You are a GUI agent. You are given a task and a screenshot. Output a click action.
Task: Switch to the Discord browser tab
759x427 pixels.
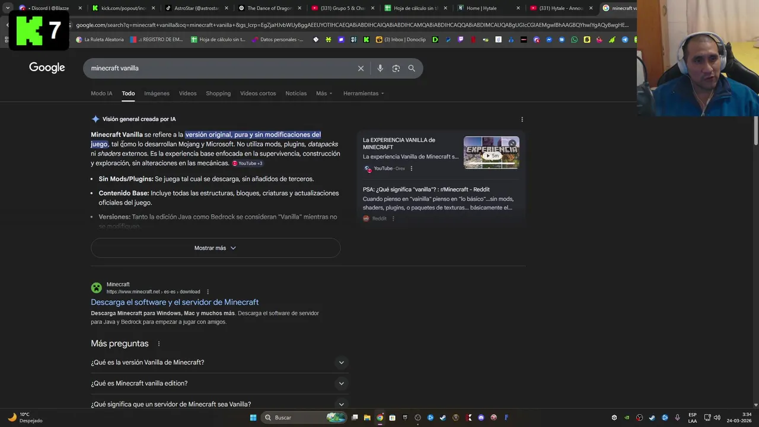(x=49, y=8)
